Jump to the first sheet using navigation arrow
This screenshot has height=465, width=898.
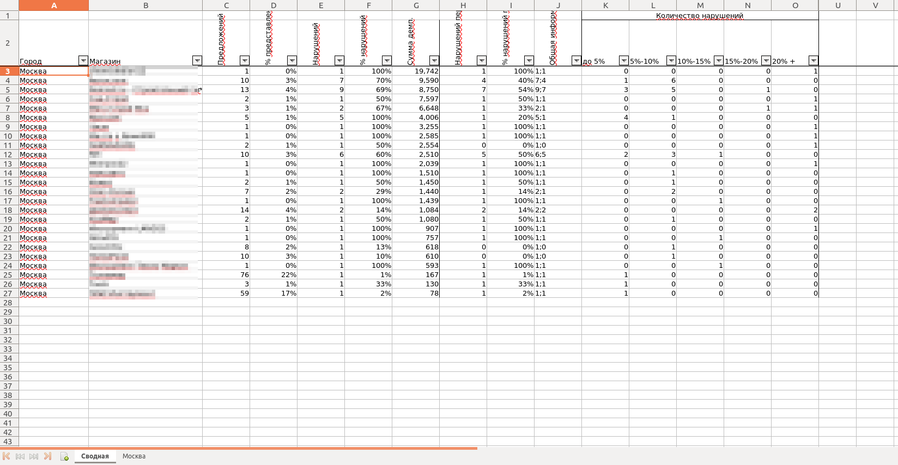(x=7, y=456)
